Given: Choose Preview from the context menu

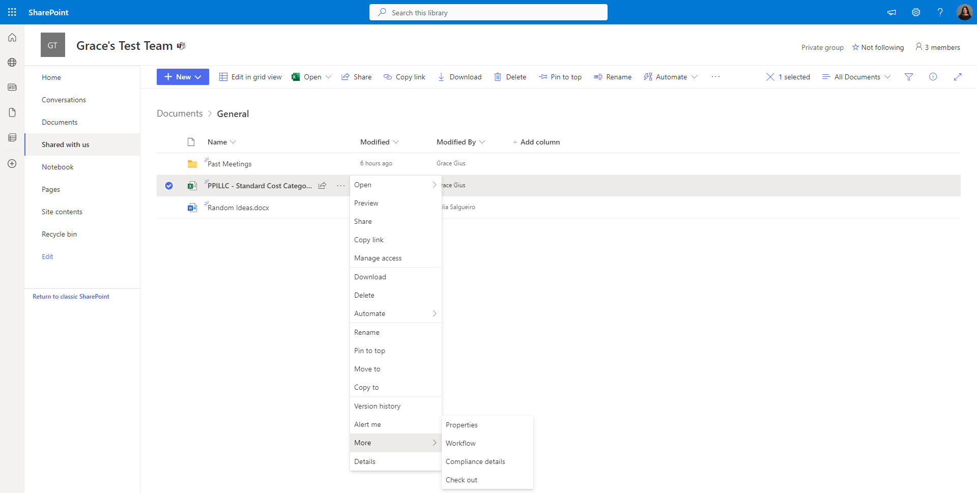Looking at the screenshot, I should (x=396, y=203).
